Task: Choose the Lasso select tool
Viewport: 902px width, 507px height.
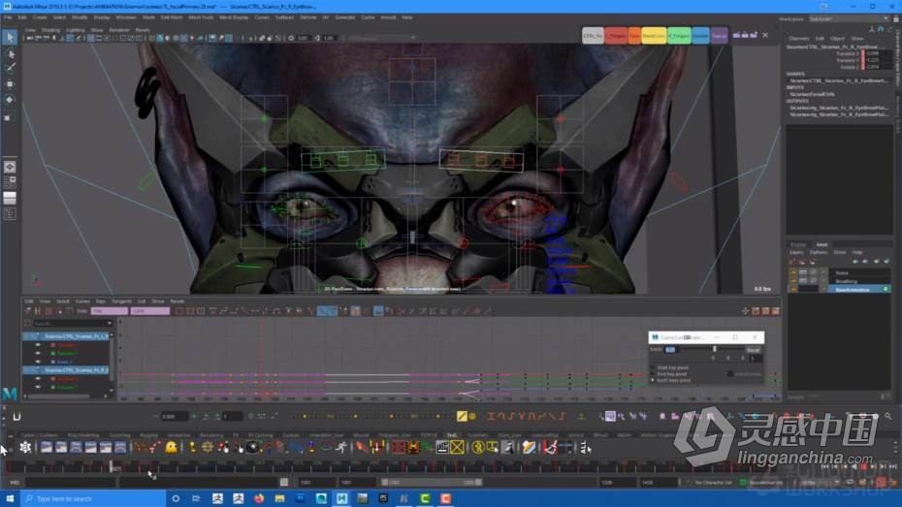Action: click(x=10, y=53)
